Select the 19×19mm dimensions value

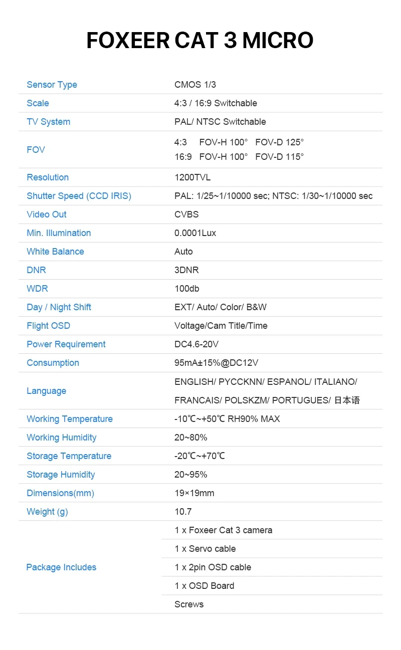click(x=194, y=493)
